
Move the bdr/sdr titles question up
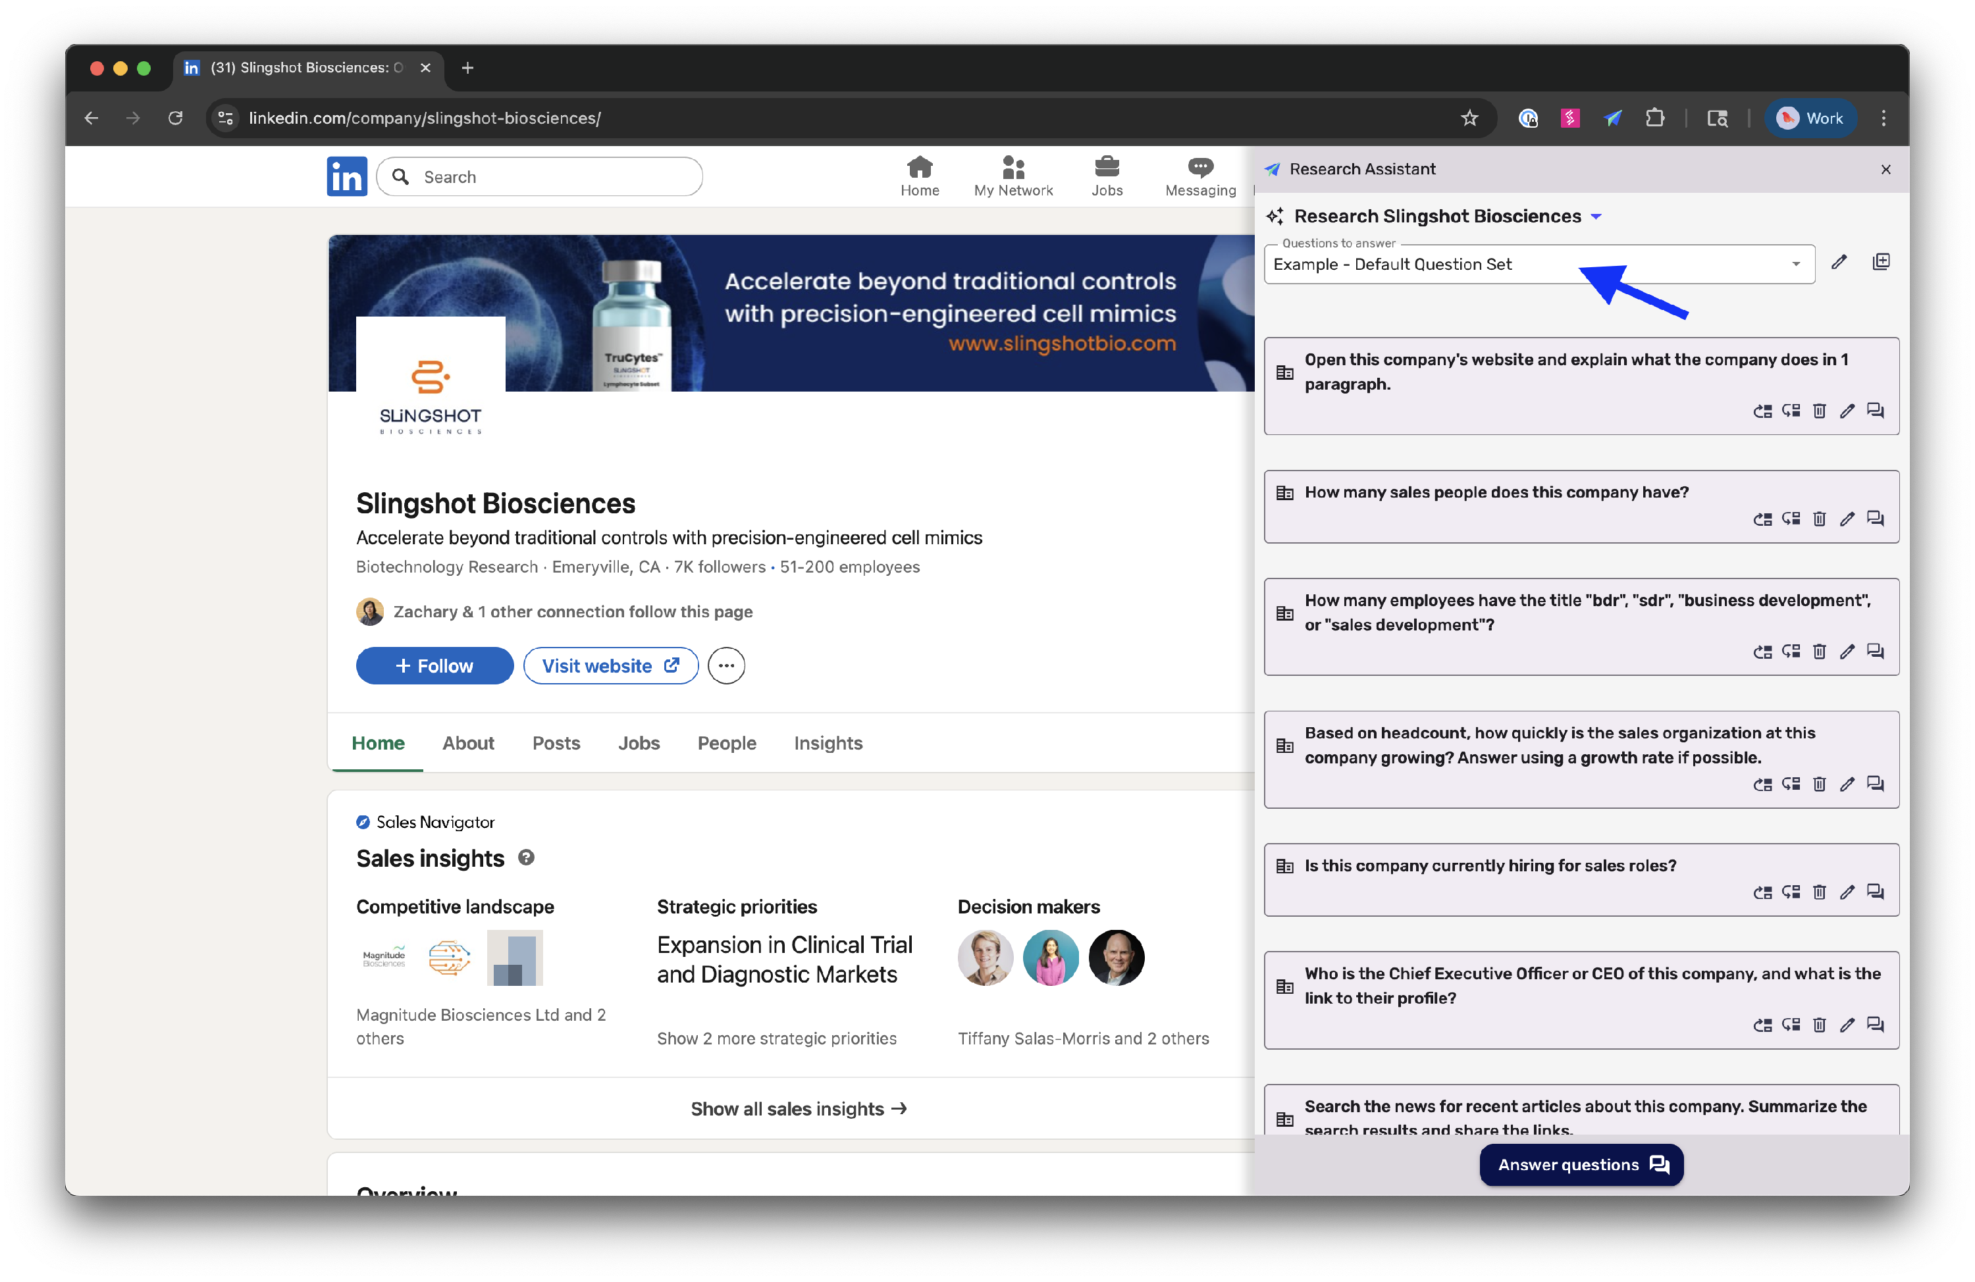click(1762, 652)
